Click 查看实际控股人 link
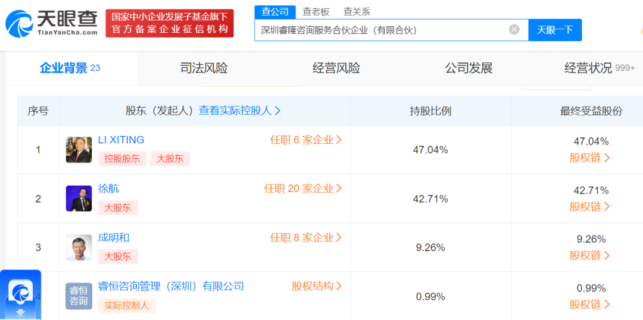The image size is (643, 320). tap(239, 111)
